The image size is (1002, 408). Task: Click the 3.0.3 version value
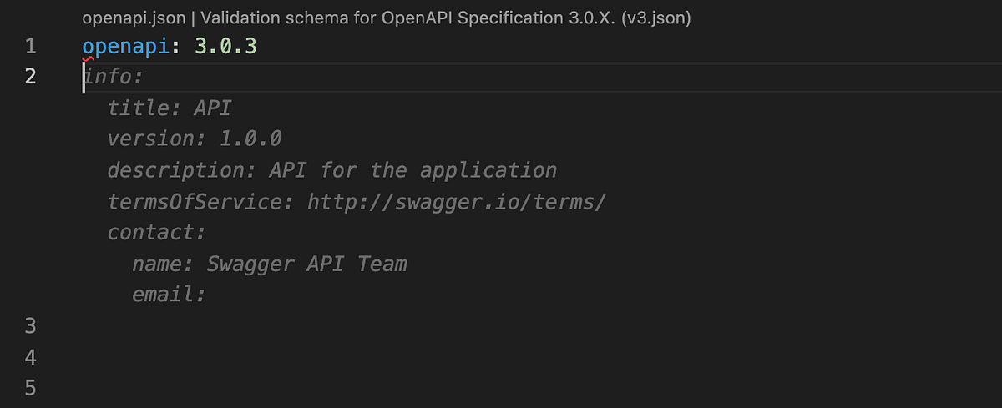pyautogui.click(x=225, y=47)
